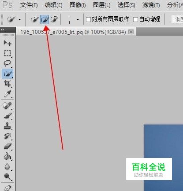Screen dimensions: 183x191
Task: Open the tool preset picker dropdown
Action: 19,19
